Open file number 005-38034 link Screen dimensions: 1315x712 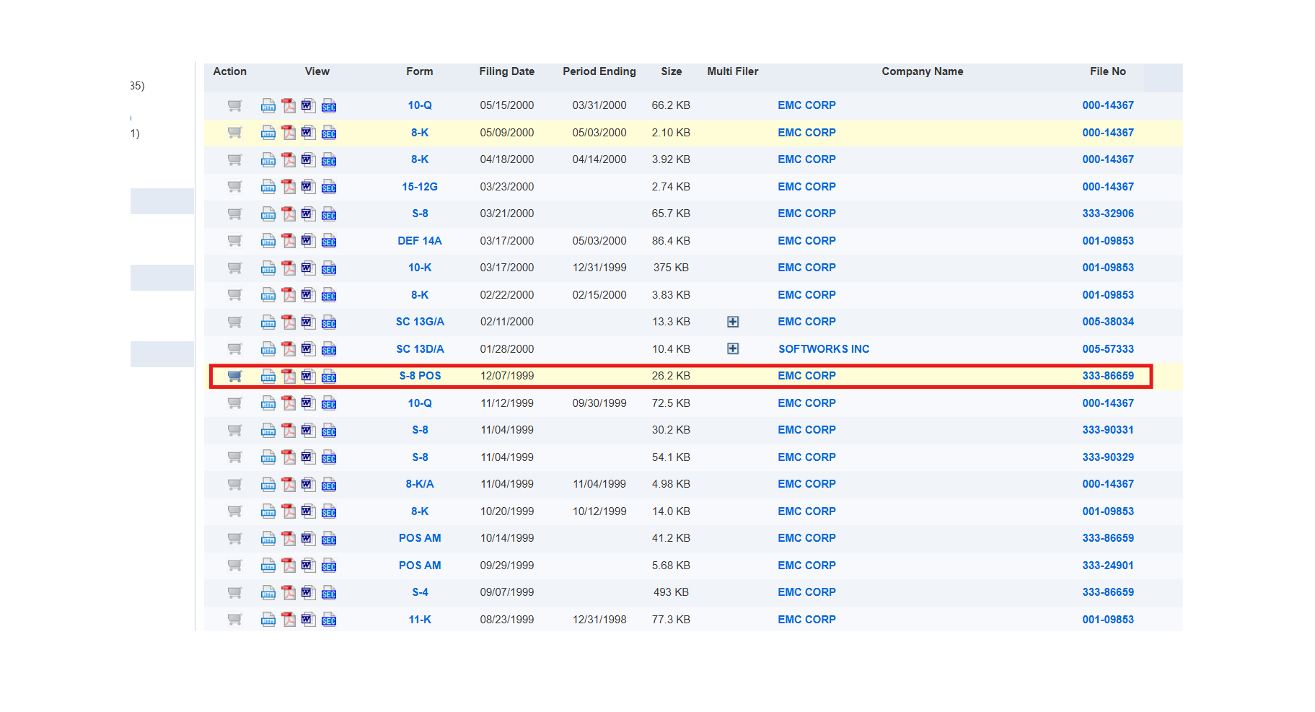(x=1107, y=322)
